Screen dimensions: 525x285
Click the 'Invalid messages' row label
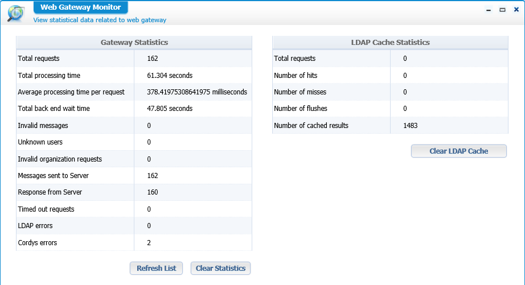click(43, 126)
